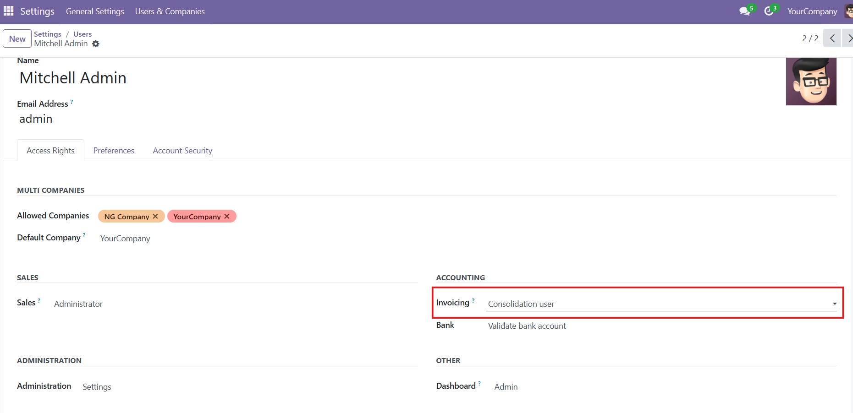
Task: Open the activities clock icon
Action: [x=769, y=11]
